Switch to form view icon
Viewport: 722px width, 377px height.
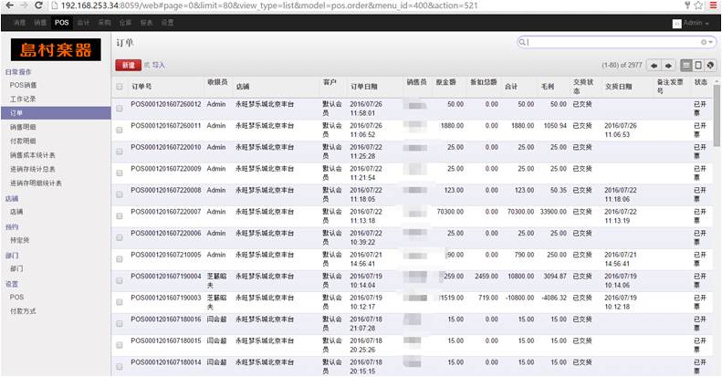(x=698, y=66)
